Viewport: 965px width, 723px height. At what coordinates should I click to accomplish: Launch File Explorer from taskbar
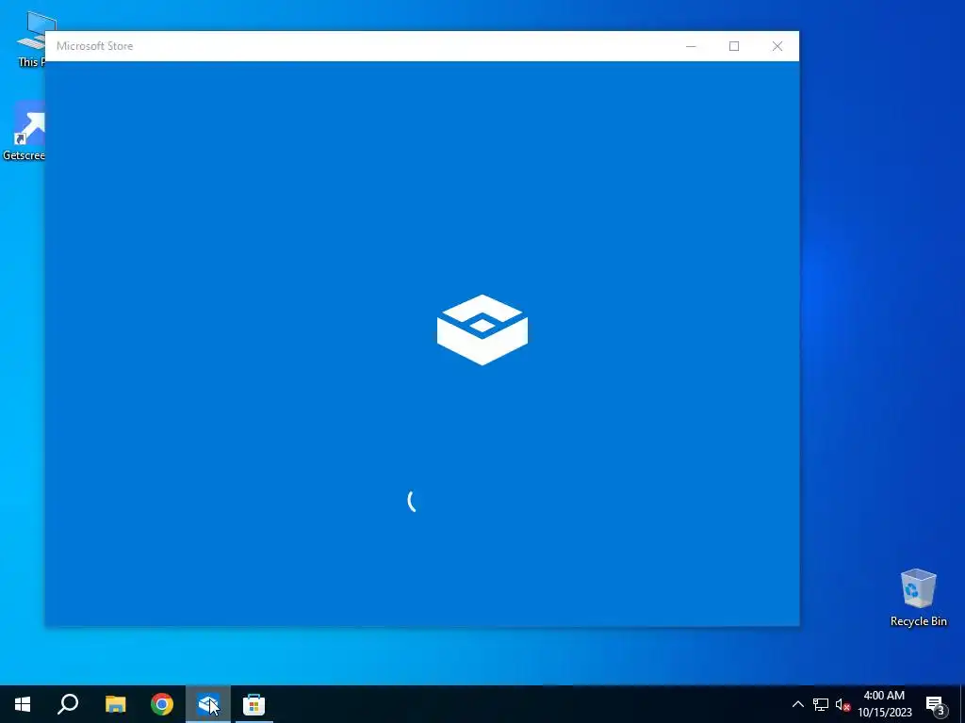click(x=115, y=704)
